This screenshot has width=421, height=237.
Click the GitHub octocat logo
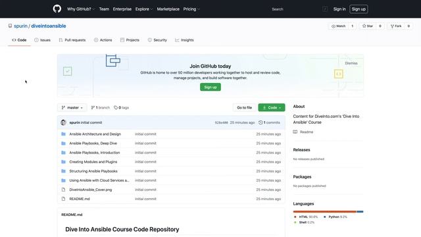(57, 9)
